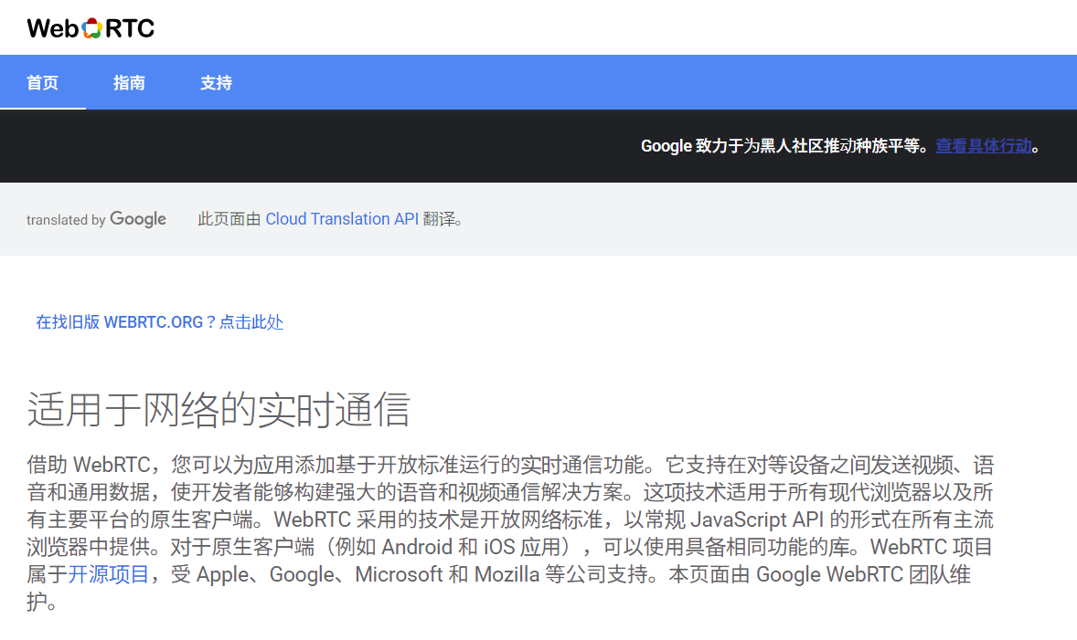Click the text 此页面由
The image size is (1077, 640).
click(x=229, y=219)
